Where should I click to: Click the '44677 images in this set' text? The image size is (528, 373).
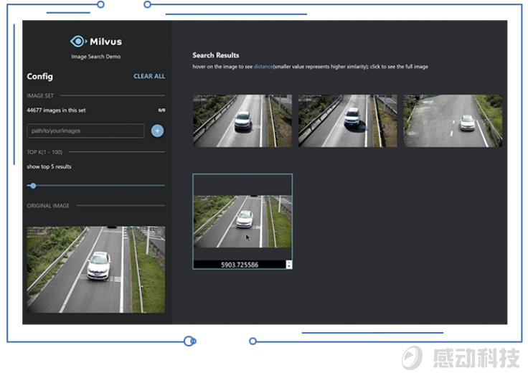(x=56, y=110)
